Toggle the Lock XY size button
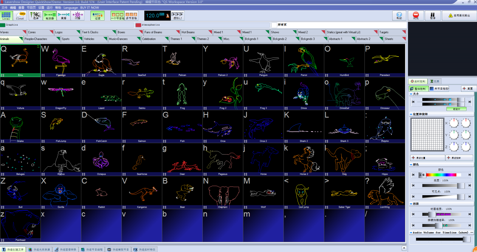Screen dimensions: 477x252 [x=456, y=109]
